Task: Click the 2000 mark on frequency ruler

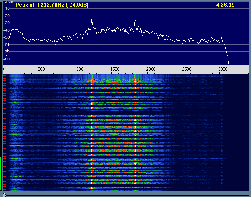Action: tap(150, 69)
